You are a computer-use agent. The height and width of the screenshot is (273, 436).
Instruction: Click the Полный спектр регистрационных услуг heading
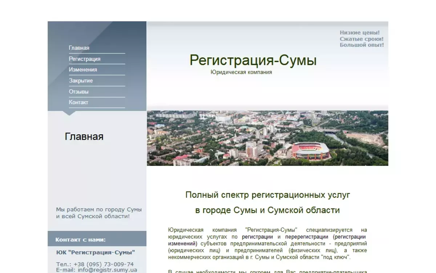click(x=267, y=195)
